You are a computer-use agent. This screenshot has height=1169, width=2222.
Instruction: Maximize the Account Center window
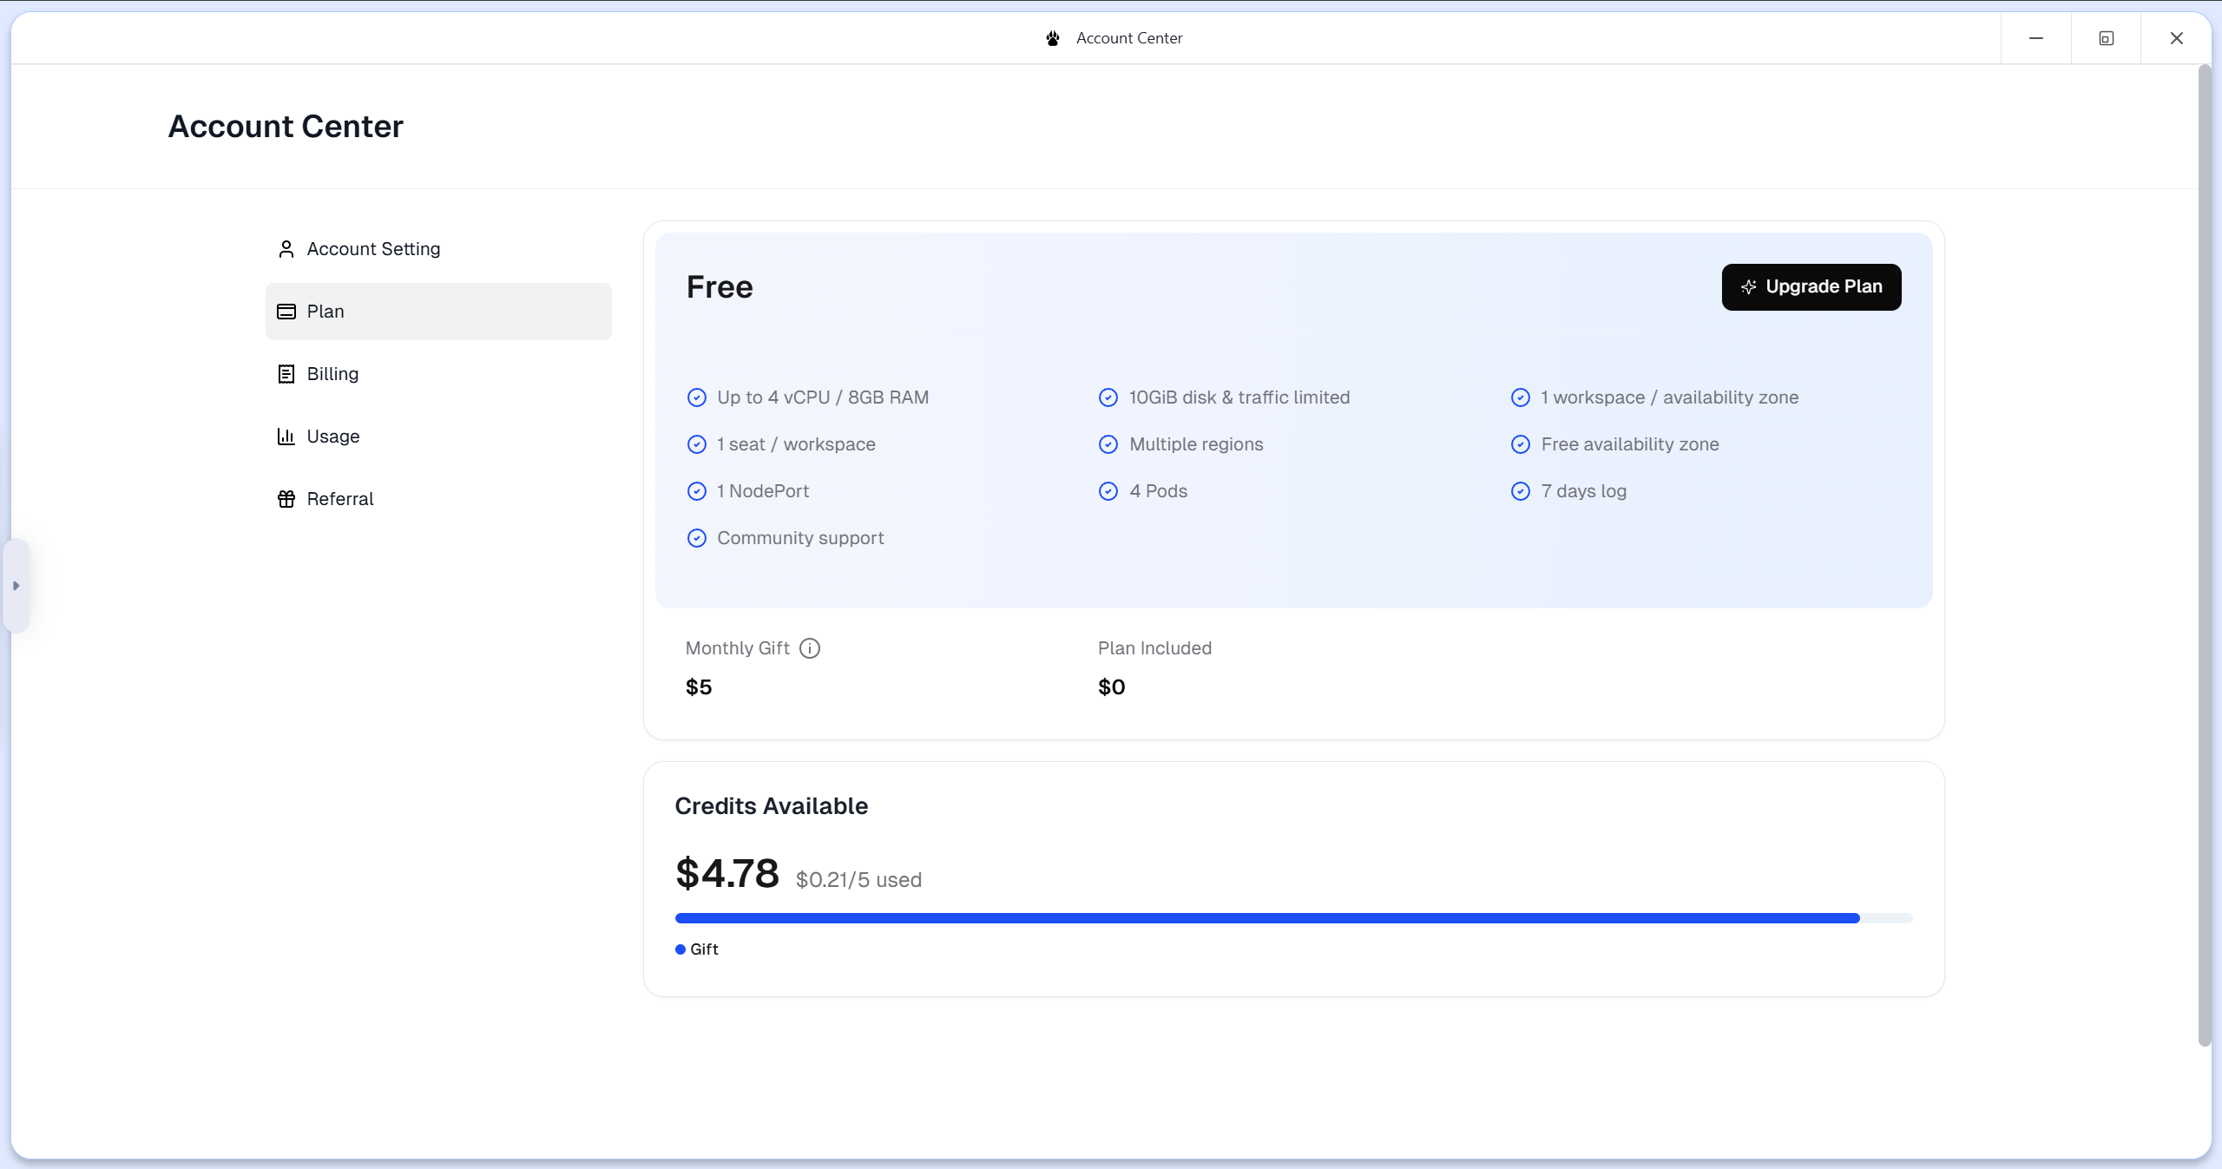pos(2106,38)
